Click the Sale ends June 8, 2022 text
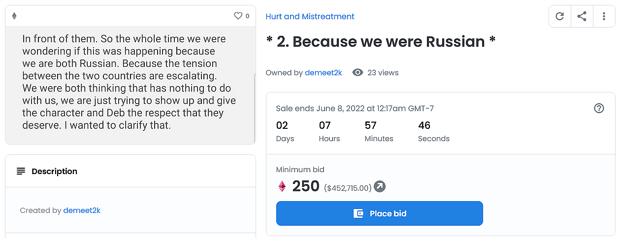 (355, 108)
